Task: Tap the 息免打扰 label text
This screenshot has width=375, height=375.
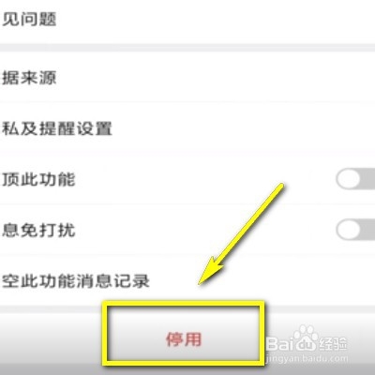Action: point(38,230)
